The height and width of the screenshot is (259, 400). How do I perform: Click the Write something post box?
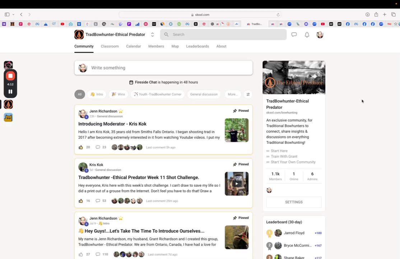pyautogui.click(x=163, y=68)
